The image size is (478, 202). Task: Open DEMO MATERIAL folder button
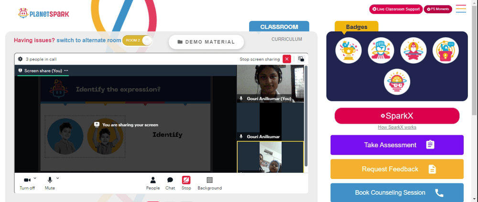coord(206,42)
